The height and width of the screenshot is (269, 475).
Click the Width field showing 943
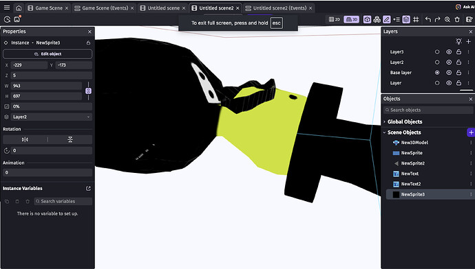(x=46, y=86)
